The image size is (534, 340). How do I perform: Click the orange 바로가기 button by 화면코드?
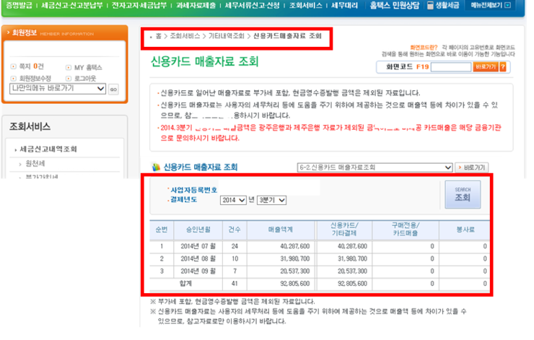click(x=486, y=67)
